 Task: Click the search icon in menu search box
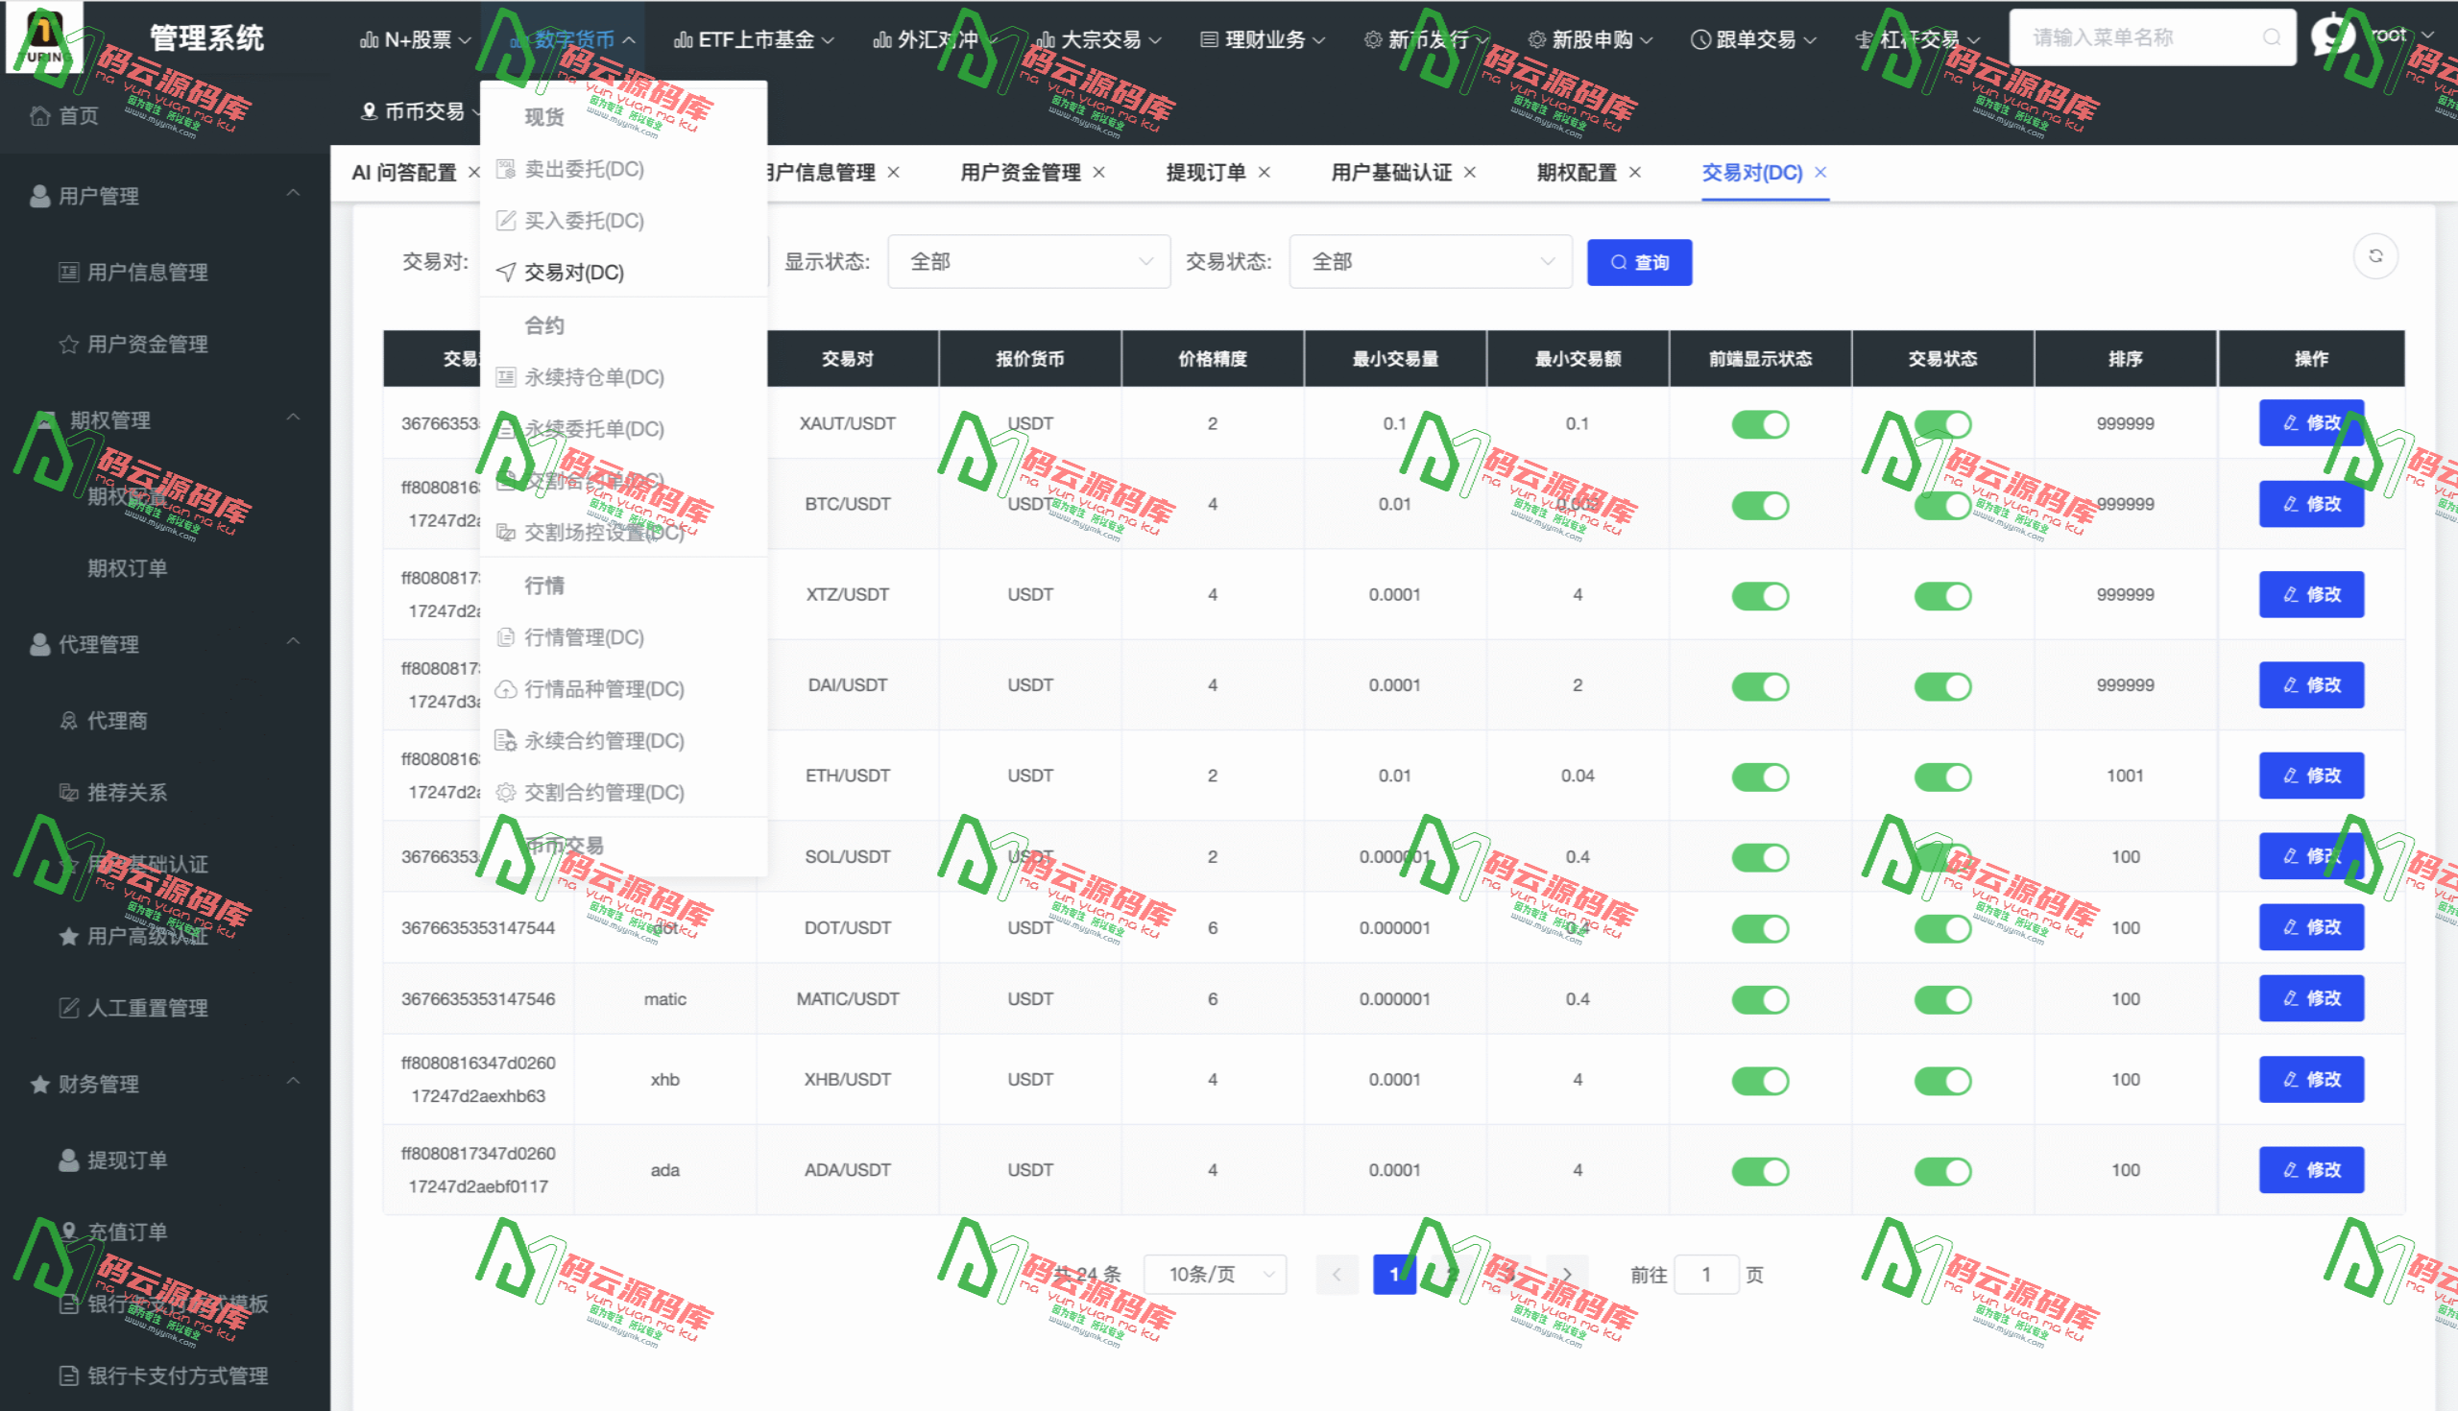pyautogui.click(x=2271, y=37)
